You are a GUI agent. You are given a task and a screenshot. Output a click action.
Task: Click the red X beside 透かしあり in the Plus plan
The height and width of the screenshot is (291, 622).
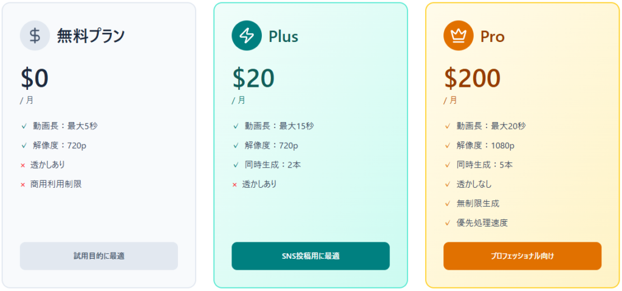[235, 185]
